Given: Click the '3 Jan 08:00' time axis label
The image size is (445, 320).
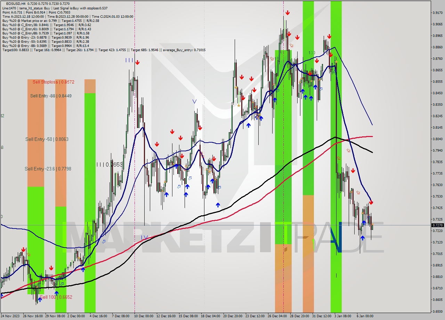Looking at the screenshot, I should pyautogui.click(x=342, y=316).
